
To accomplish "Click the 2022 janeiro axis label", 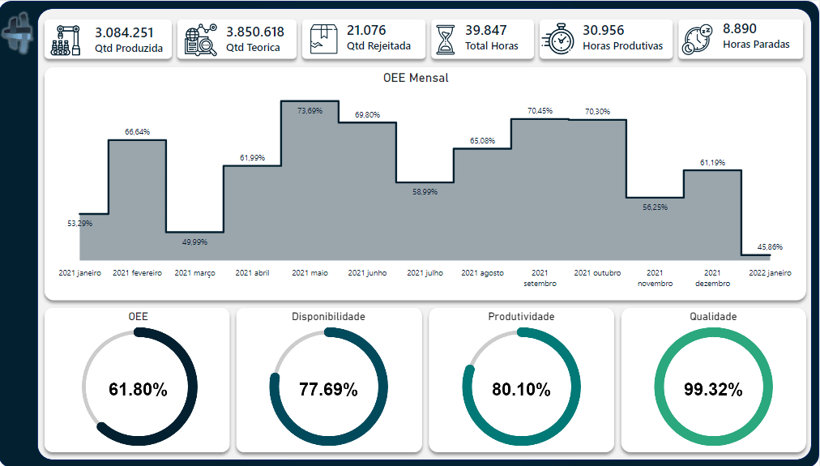I will point(771,273).
